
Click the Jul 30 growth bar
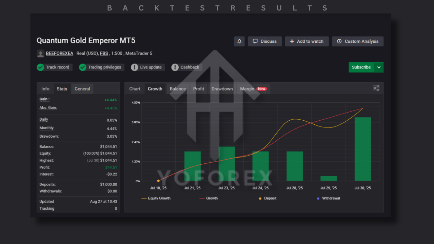click(x=362, y=149)
